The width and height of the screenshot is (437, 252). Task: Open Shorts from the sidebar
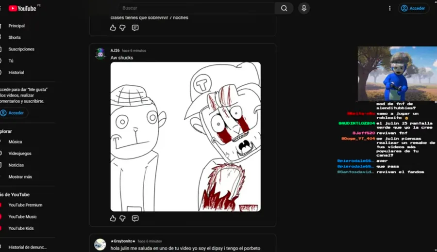click(15, 37)
